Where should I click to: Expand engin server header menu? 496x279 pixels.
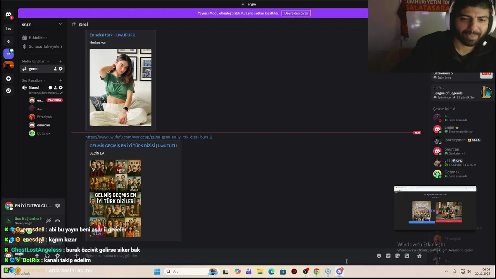pyautogui.click(x=42, y=24)
